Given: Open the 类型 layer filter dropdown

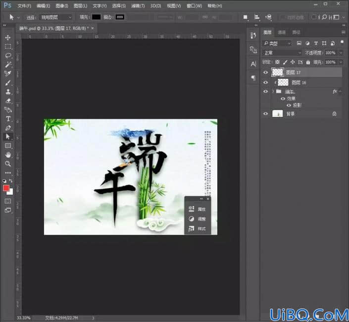Looking at the screenshot, I should coord(277,43).
